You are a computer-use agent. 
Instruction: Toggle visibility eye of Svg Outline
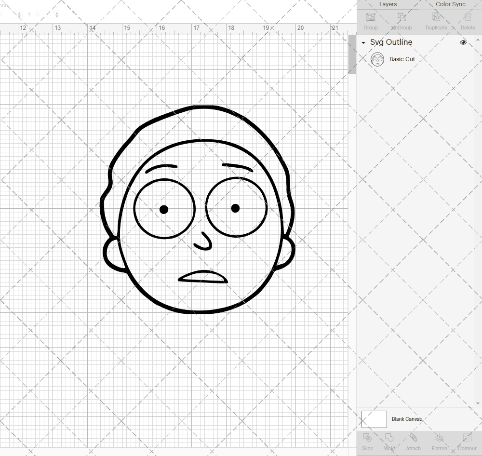tap(463, 42)
